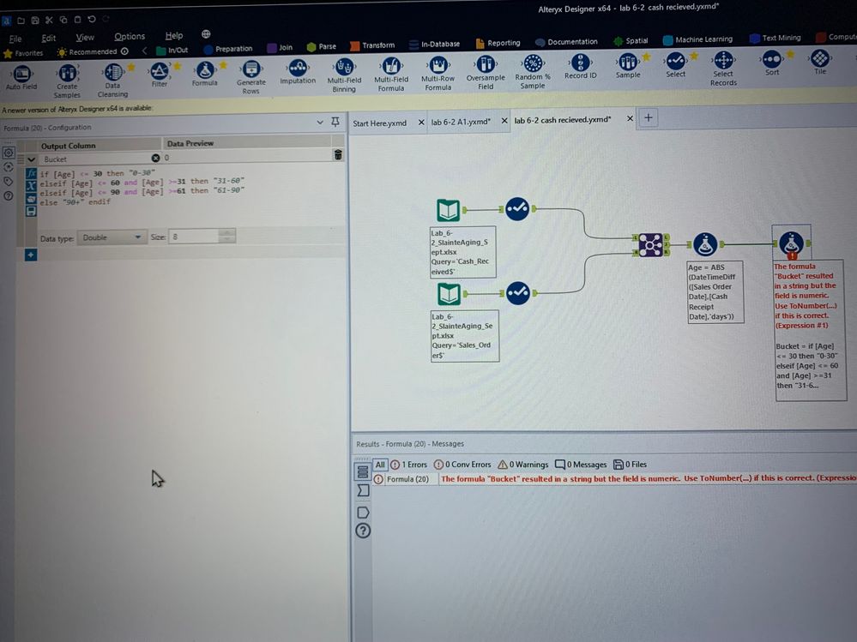
Task: Open the Data type Double dropdown
Action: point(112,237)
